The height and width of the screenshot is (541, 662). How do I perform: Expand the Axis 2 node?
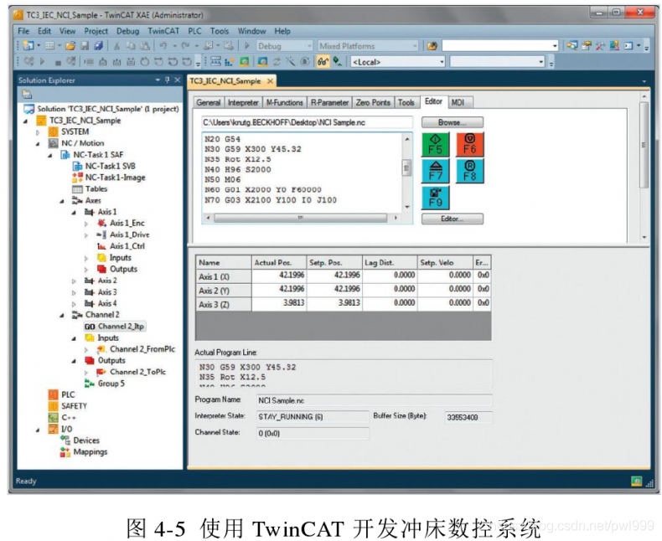(74, 281)
